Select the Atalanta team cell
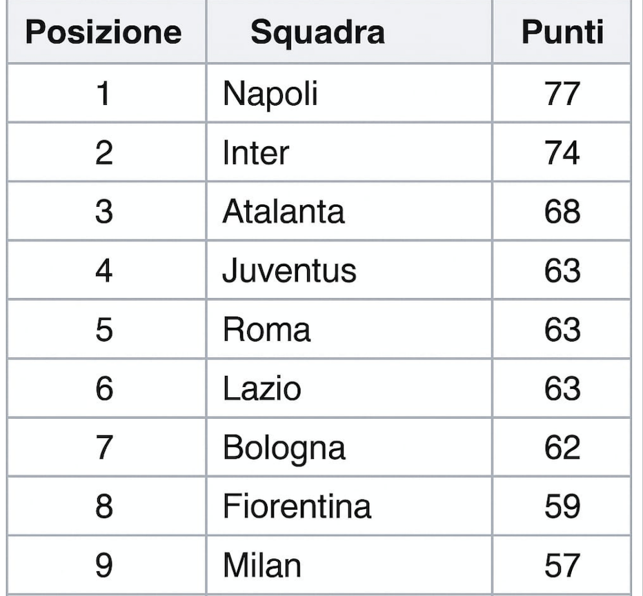The height and width of the screenshot is (596, 643). click(x=349, y=212)
